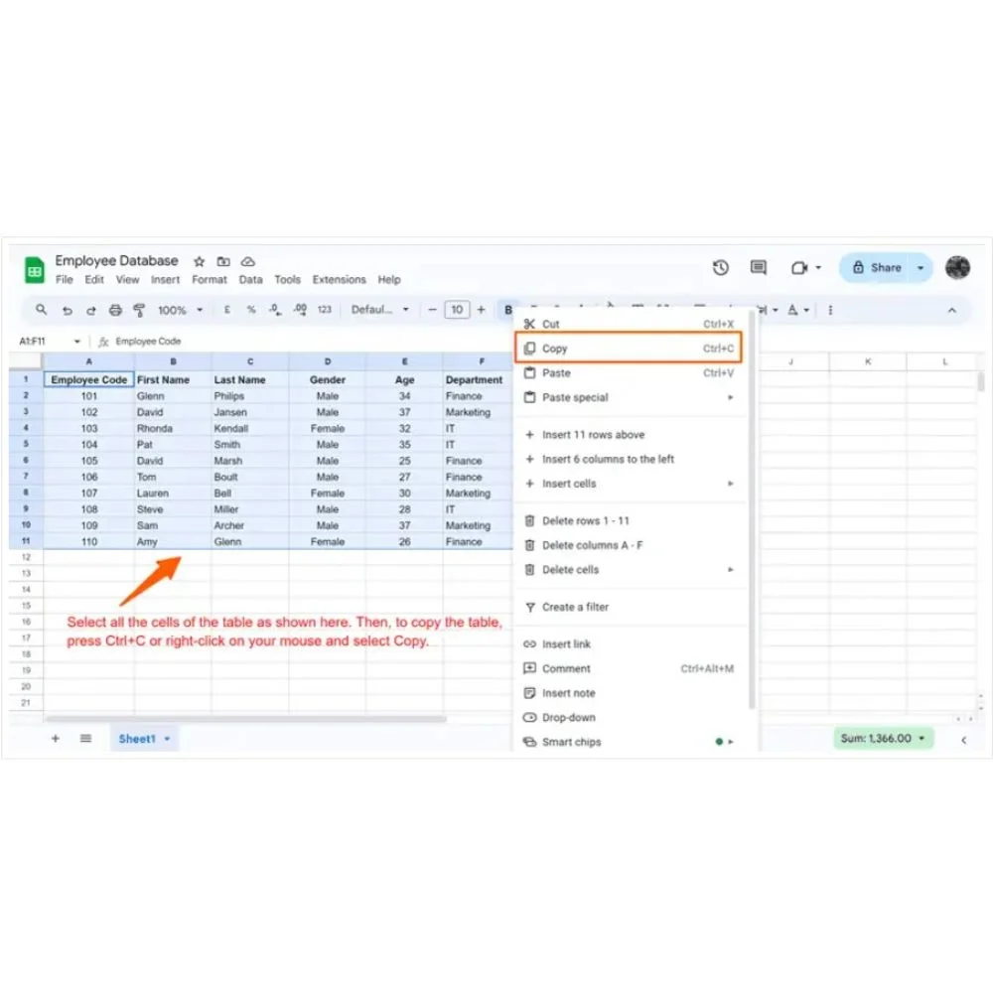Open the Google Sheets home icon
This screenshot has height=993, width=993.
(34, 270)
